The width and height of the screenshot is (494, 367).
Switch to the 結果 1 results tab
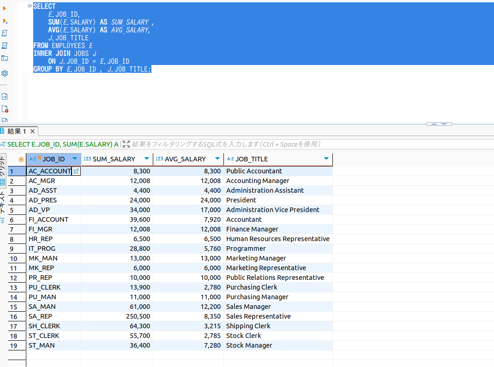pyautogui.click(x=17, y=131)
